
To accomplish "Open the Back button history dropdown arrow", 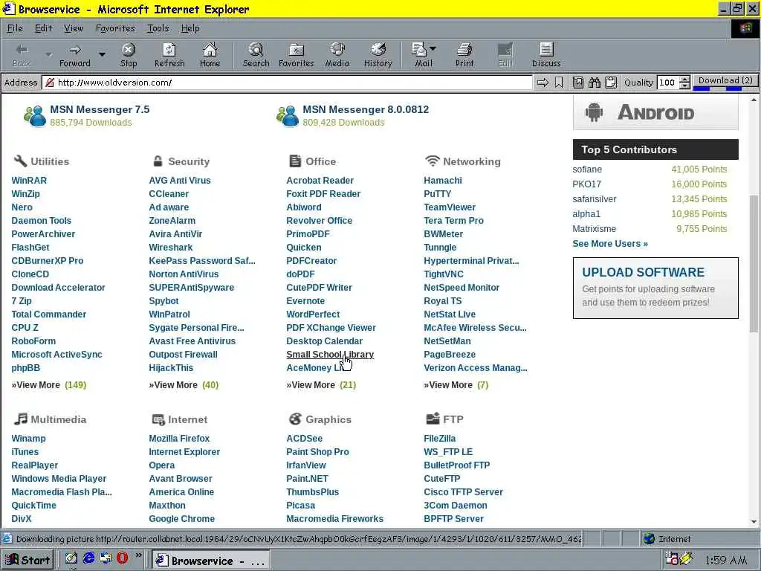I will [x=48, y=54].
